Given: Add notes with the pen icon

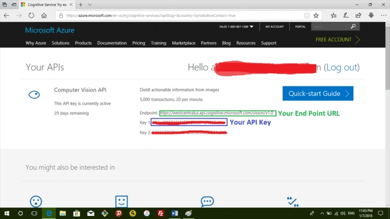Looking at the screenshot, I should click(x=346, y=16).
